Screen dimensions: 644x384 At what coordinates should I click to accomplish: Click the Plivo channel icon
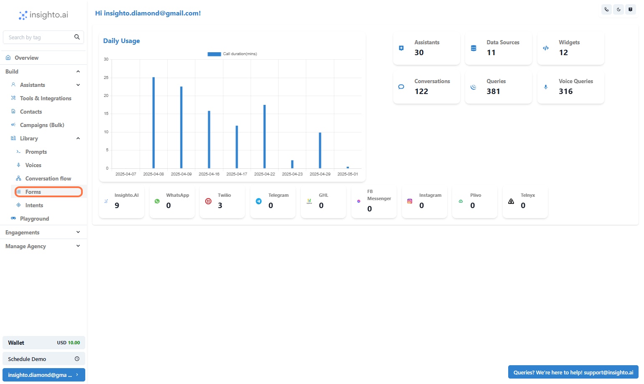click(x=461, y=201)
